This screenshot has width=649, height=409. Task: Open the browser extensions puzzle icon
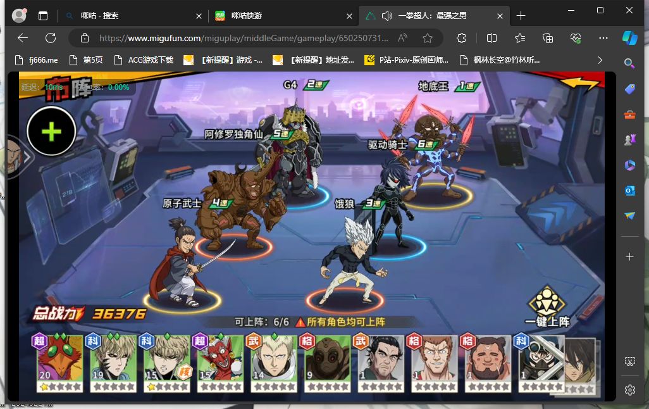point(461,38)
